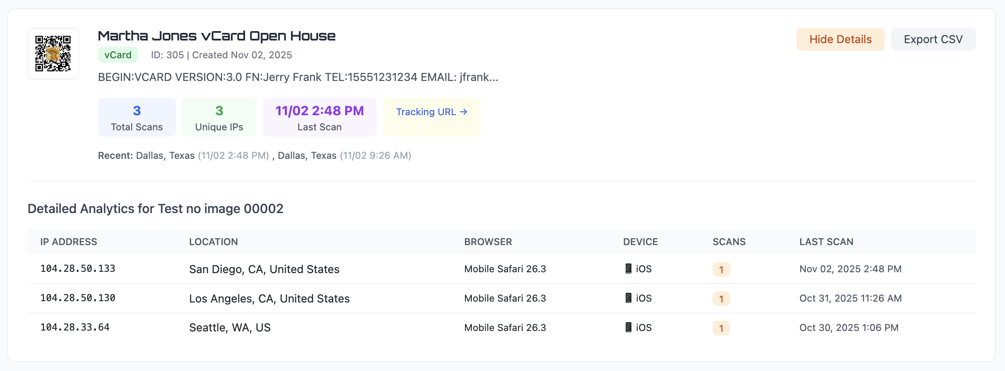Click the iOS device icon for 104.28.33.64

pyautogui.click(x=628, y=327)
